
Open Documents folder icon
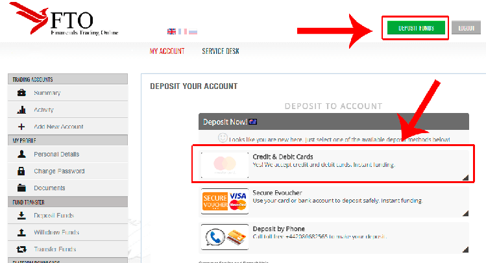click(21, 188)
